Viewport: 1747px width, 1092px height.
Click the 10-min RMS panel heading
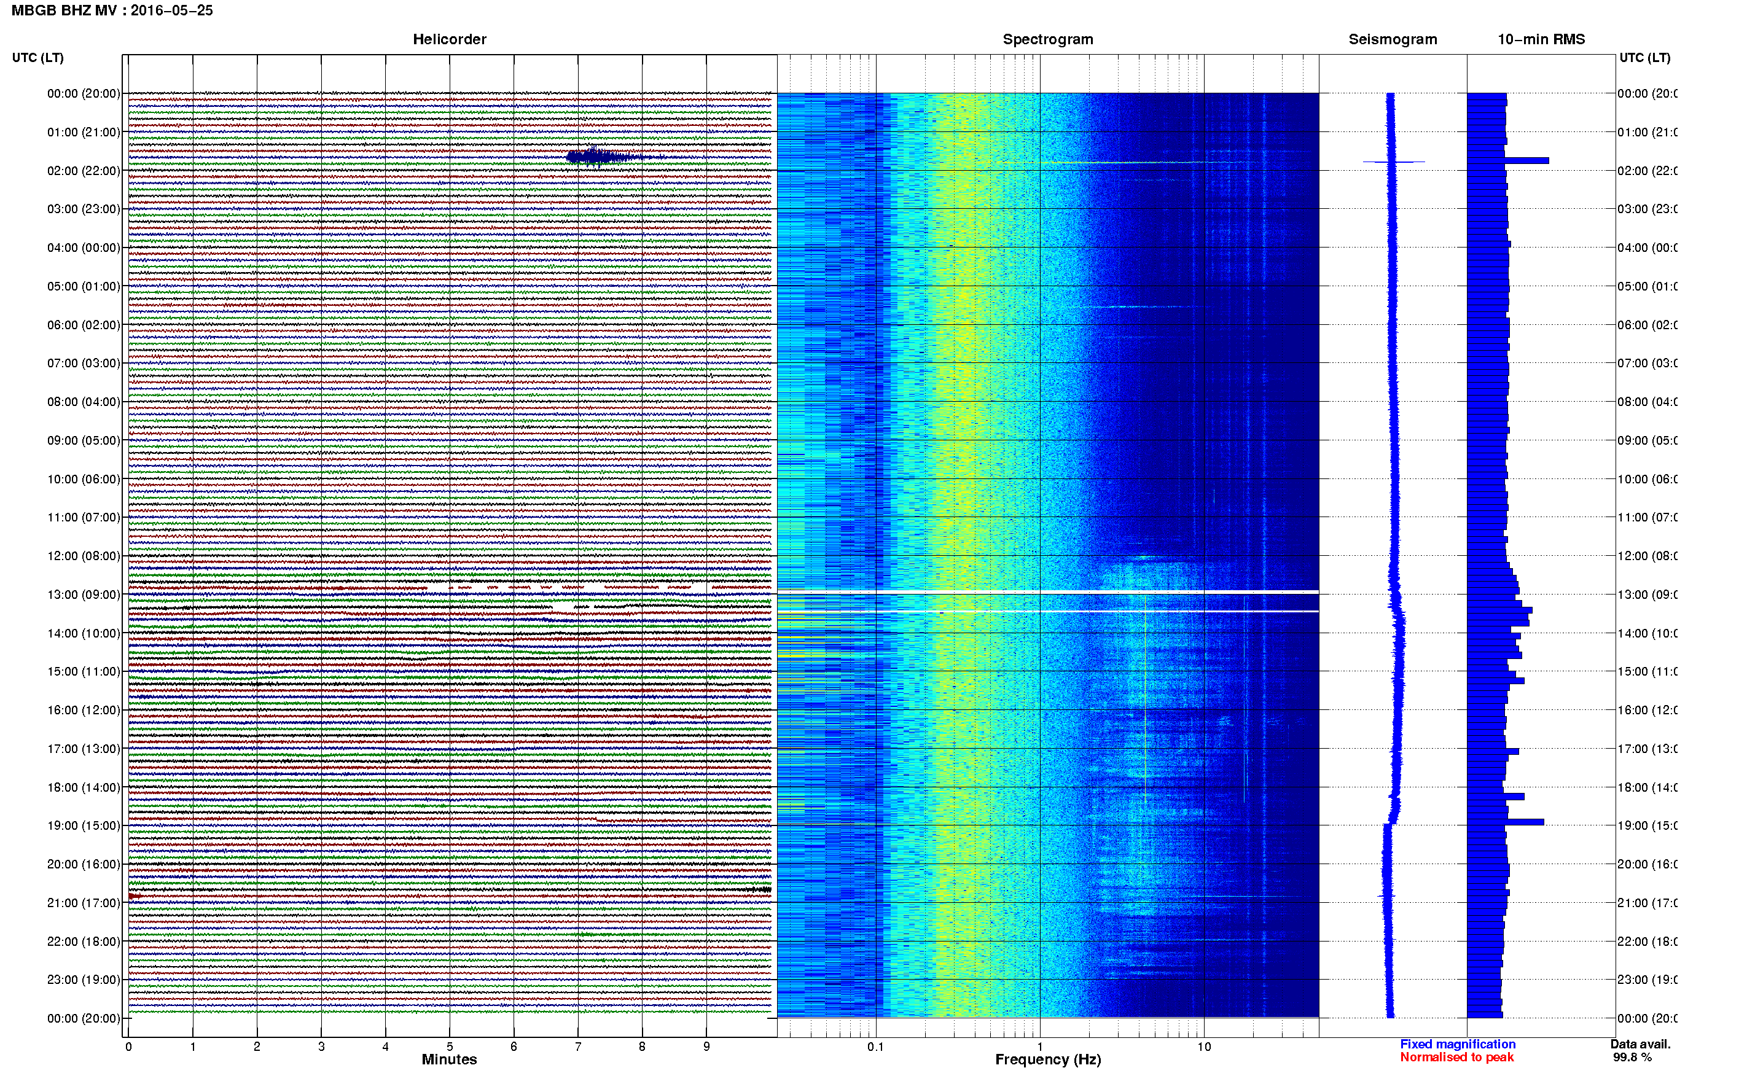(1541, 39)
